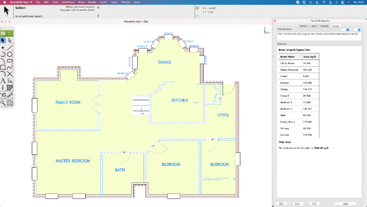The height and width of the screenshot is (207, 367).
Task: Choose the Arc tool
Action: tap(3, 54)
